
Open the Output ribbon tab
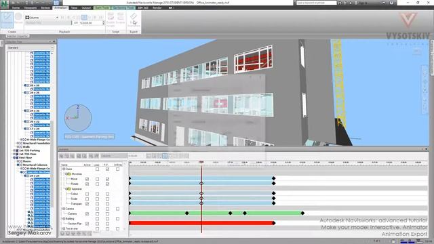click(86, 7)
